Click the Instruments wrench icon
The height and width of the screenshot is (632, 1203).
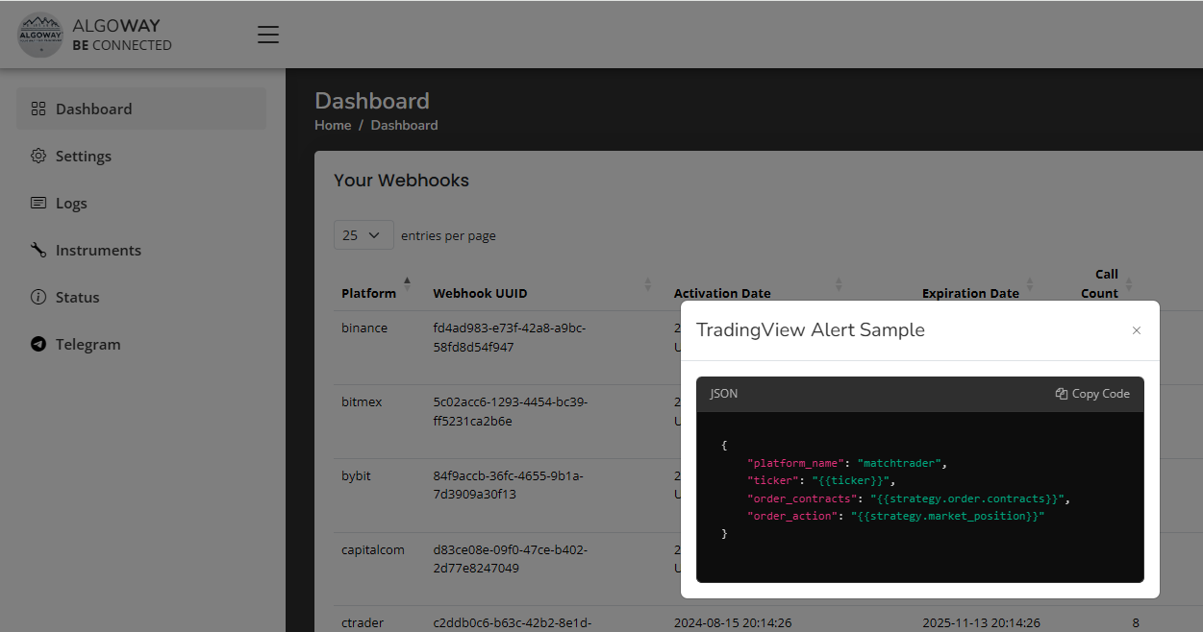tap(38, 250)
